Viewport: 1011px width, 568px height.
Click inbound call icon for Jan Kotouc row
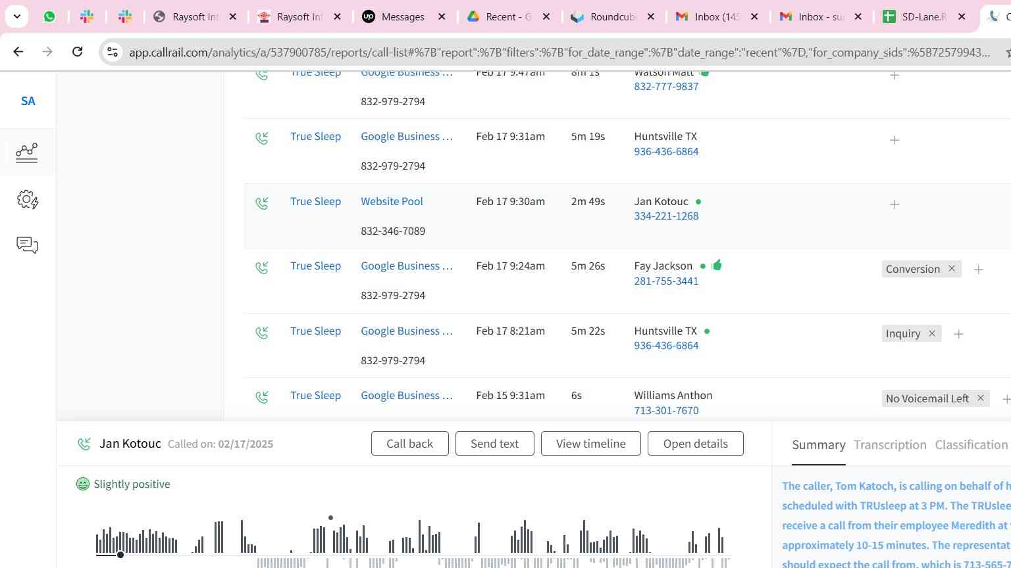(x=262, y=202)
